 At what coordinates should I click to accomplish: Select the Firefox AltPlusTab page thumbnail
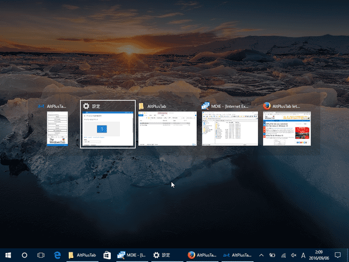pyautogui.click(x=287, y=128)
